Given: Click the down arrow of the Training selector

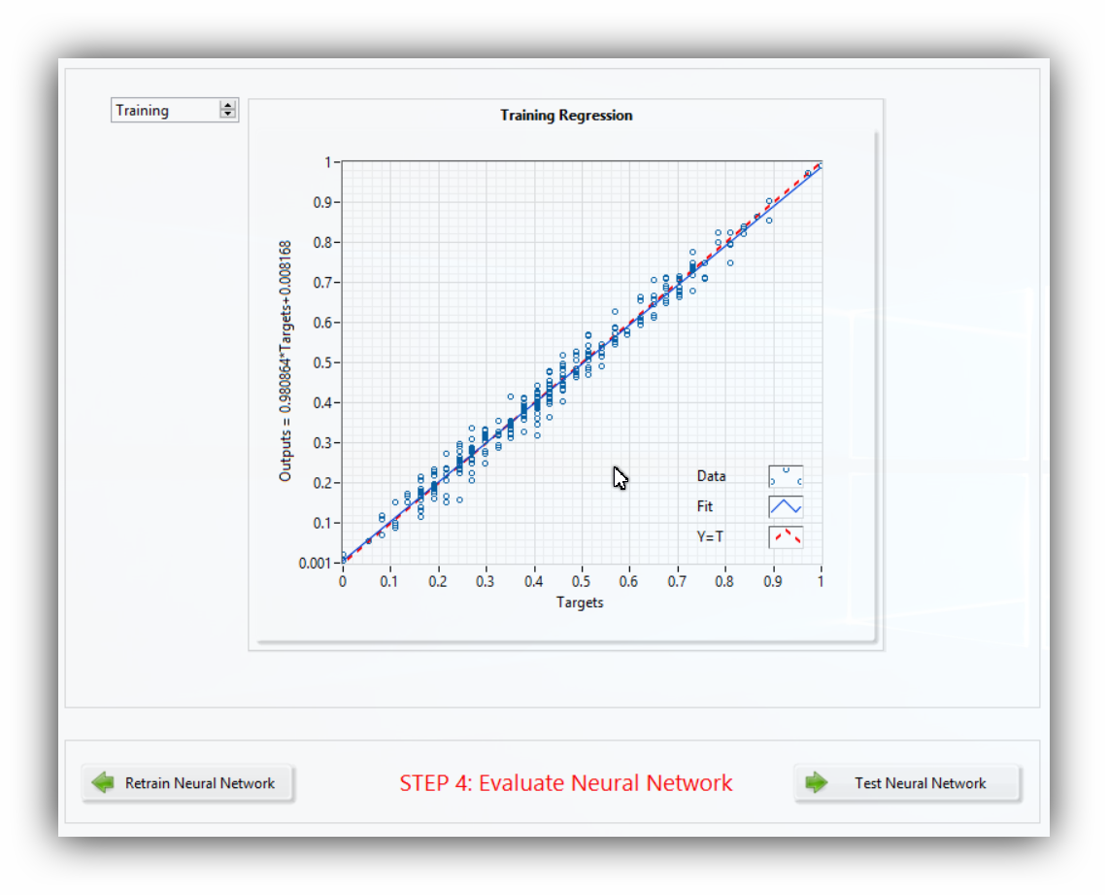Looking at the screenshot, I should pyautogui.click(x=228, y=115).
